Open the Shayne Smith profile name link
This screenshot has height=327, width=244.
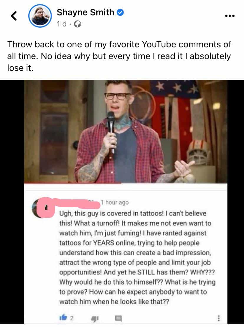(85, 12)
